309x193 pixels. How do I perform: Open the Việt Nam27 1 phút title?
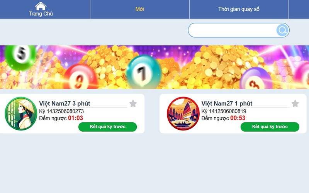pyautogui.click(x=227, y=103)
